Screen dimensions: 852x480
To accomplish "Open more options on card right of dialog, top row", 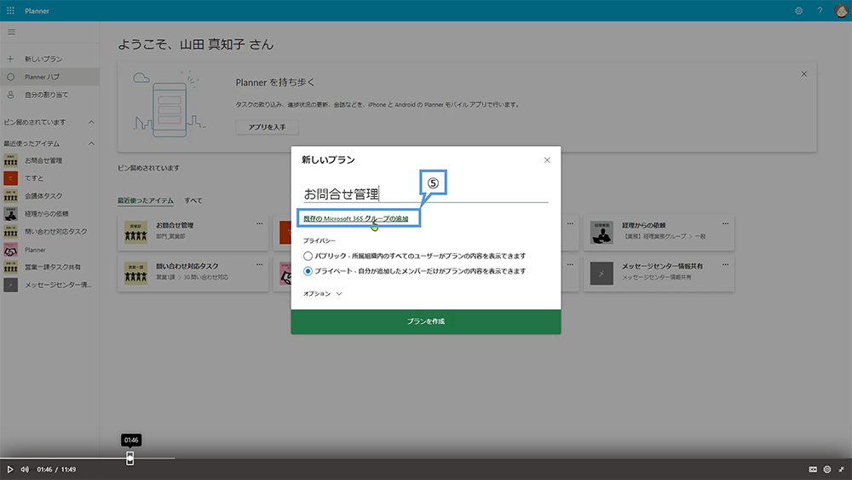I will (x=570, y=223).
